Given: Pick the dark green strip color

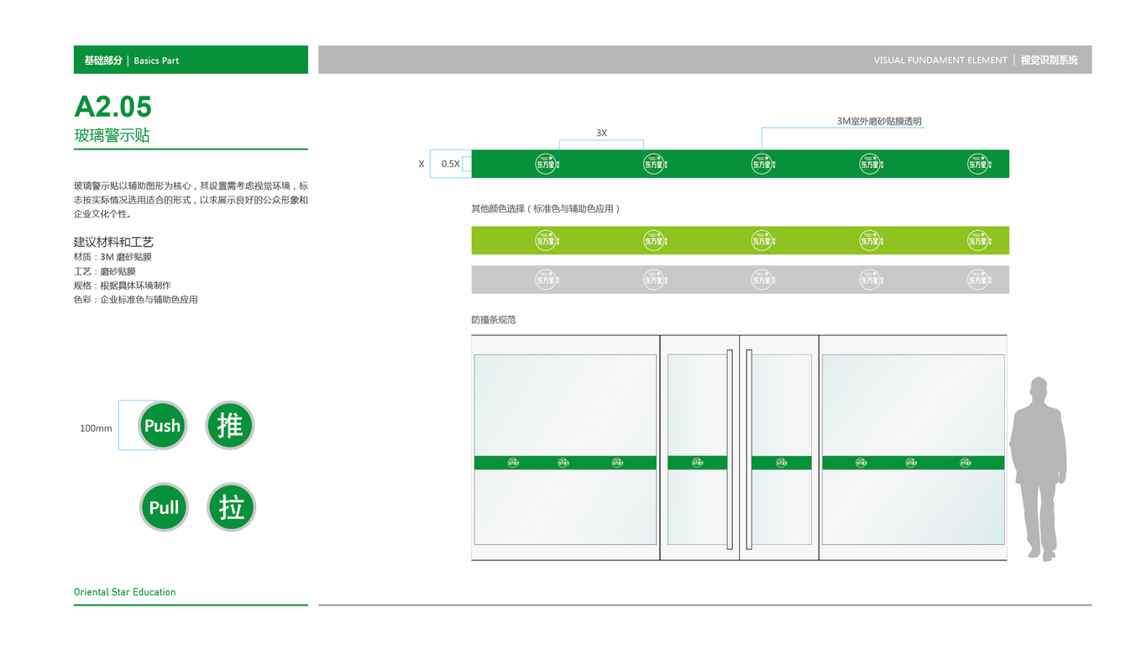Looking at the screenshot, I should pyautogui.click(x=741, y=164).
